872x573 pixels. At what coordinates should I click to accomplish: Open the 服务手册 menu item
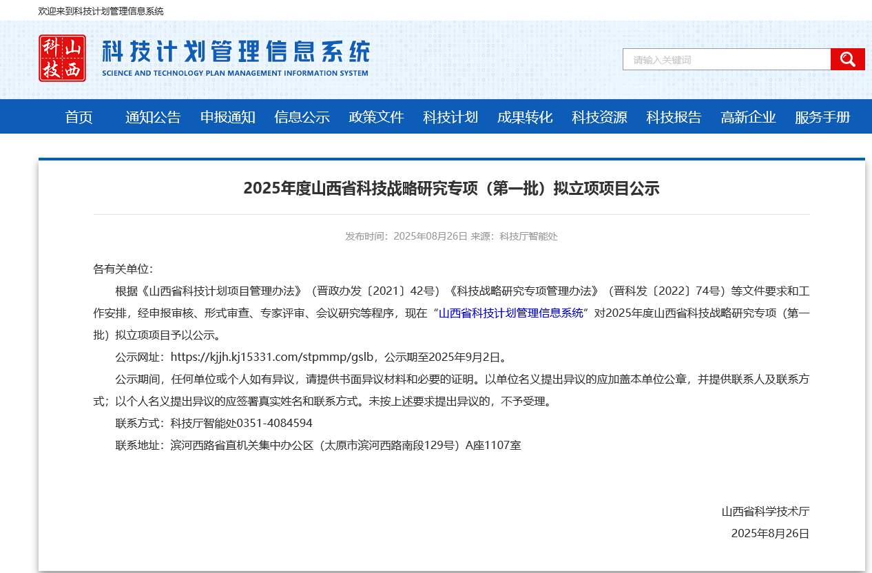(822, 117)
